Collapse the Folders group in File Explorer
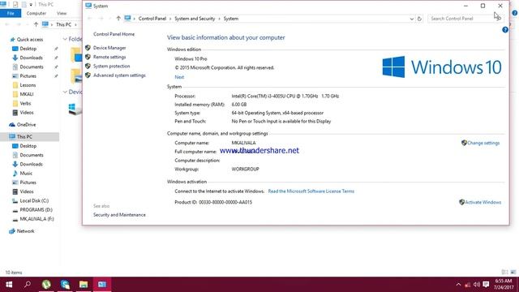The width and height of the screenshot is (519, 292). [x=65, y=39]
